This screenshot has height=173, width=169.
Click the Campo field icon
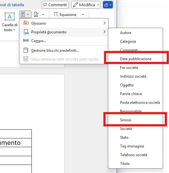tap(26, 41)
